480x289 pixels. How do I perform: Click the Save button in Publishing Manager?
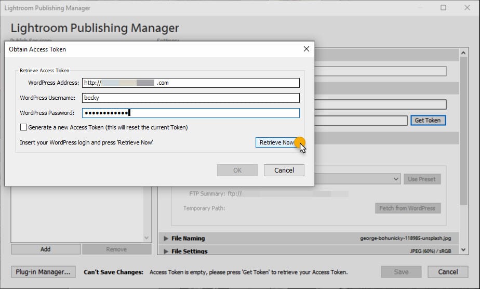401,272
